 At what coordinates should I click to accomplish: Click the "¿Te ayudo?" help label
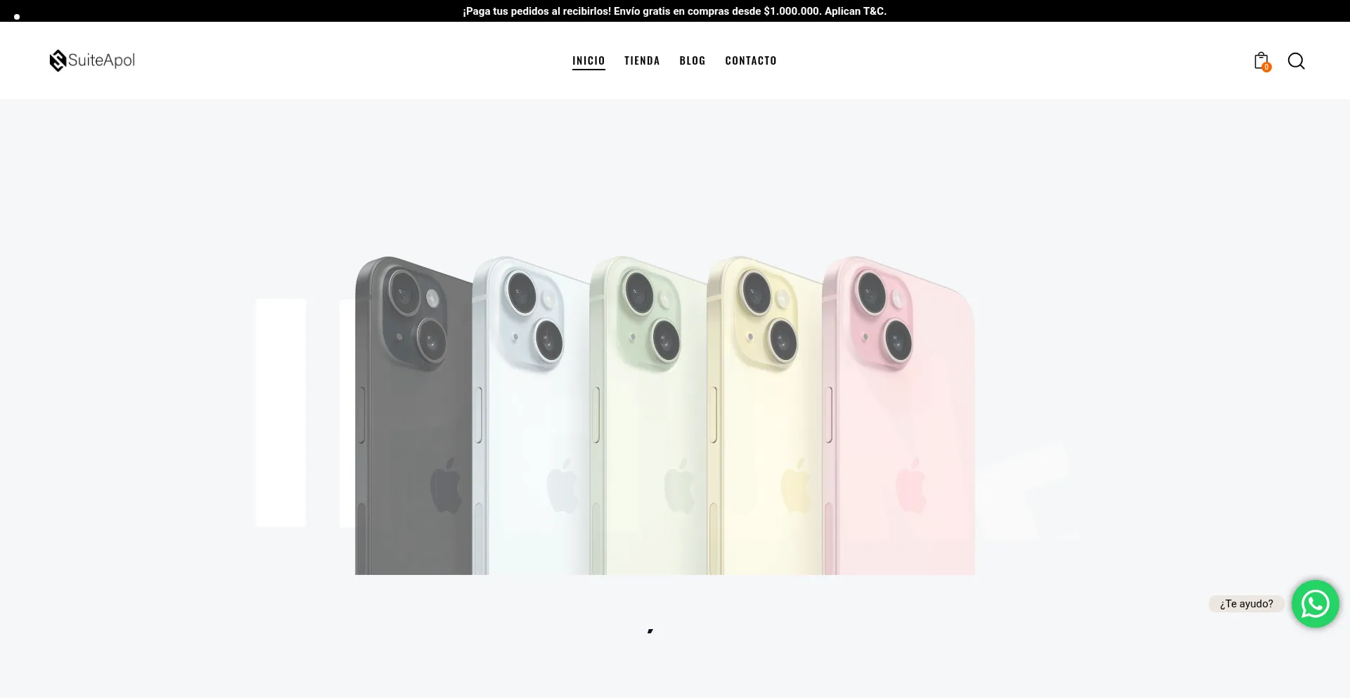(1246, 604)
